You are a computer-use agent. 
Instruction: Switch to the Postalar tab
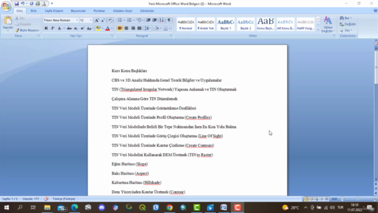pyautogui.click(x=99, y=11)
